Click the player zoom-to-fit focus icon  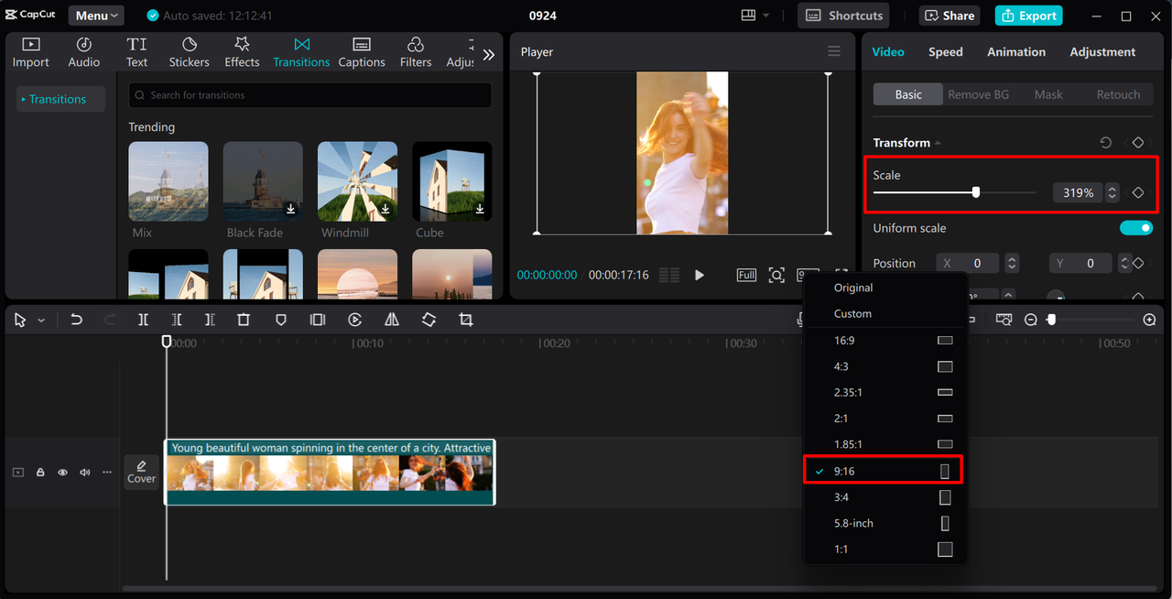[776, 275]
